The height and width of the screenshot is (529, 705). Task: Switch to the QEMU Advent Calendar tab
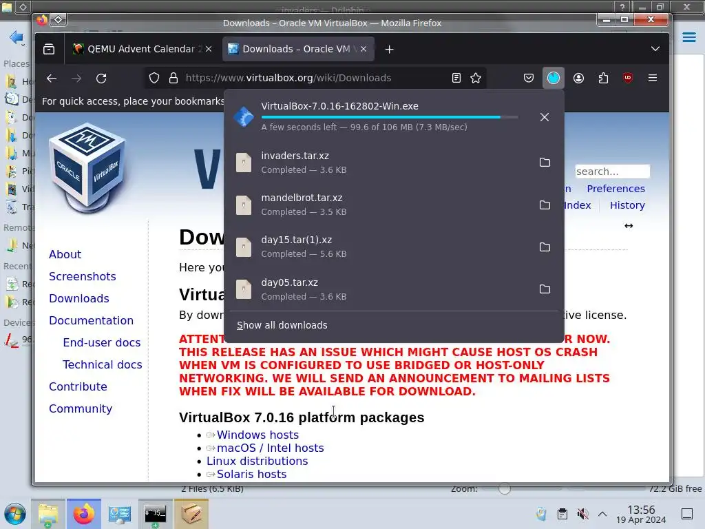142,49
